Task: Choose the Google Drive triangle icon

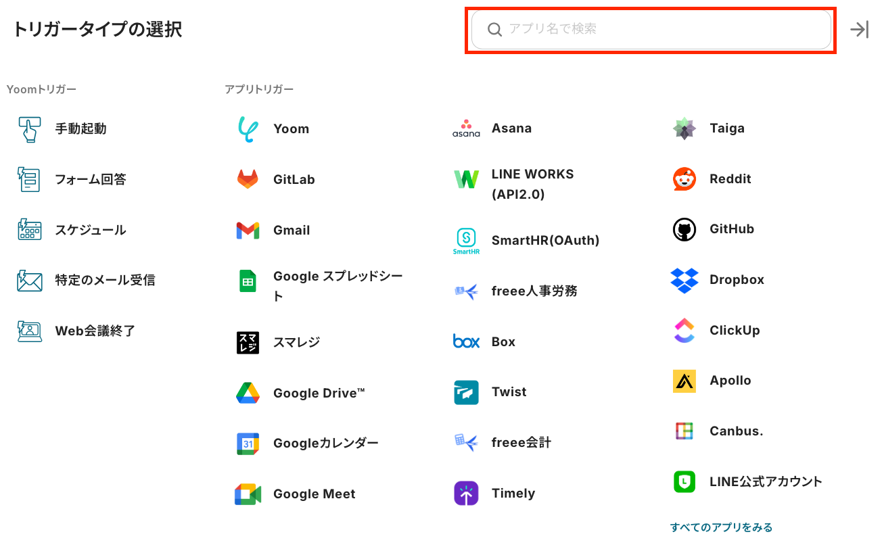Action: pyautogui.click(x=248, y=393)
